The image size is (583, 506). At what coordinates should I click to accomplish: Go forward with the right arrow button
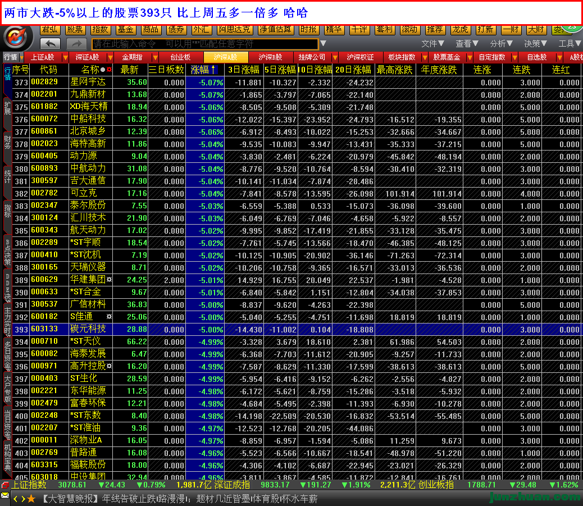(x=76, y=44)
